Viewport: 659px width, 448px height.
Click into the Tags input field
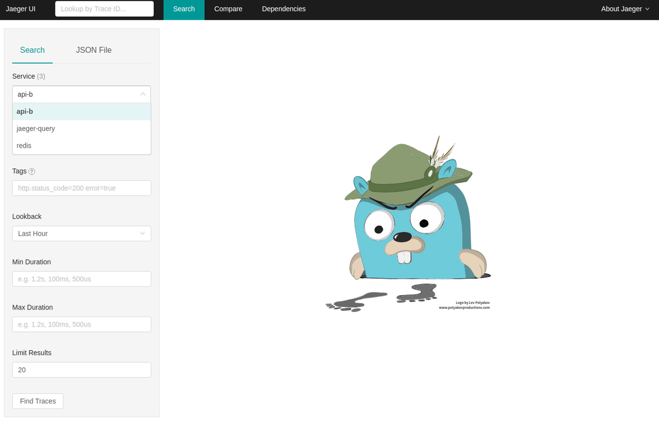click(81, 188)
